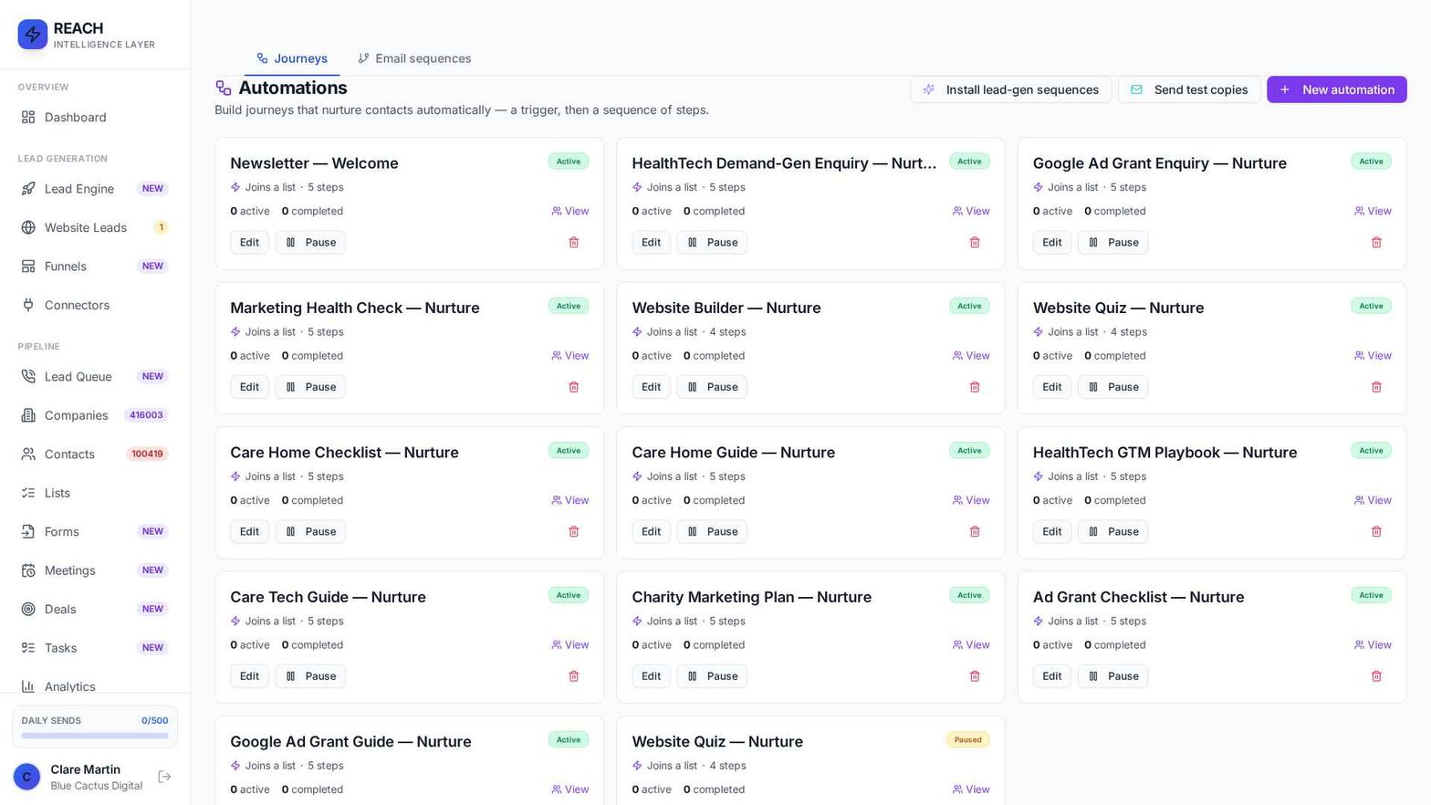Edit Google Ad Grant Enquiry — Nurture

coord(1052,243)
